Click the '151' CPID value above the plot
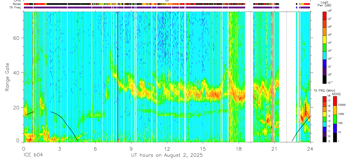Viewport: 349px width, 161px height. (x=167, y=1)
